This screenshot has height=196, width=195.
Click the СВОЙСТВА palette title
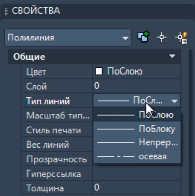coord(36,10)
